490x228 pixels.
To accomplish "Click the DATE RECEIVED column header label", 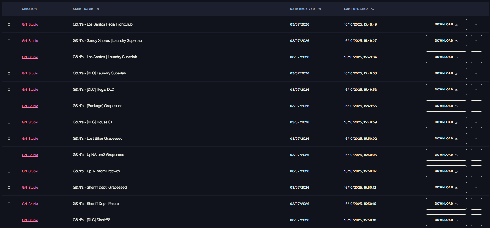I will (302, 9).
